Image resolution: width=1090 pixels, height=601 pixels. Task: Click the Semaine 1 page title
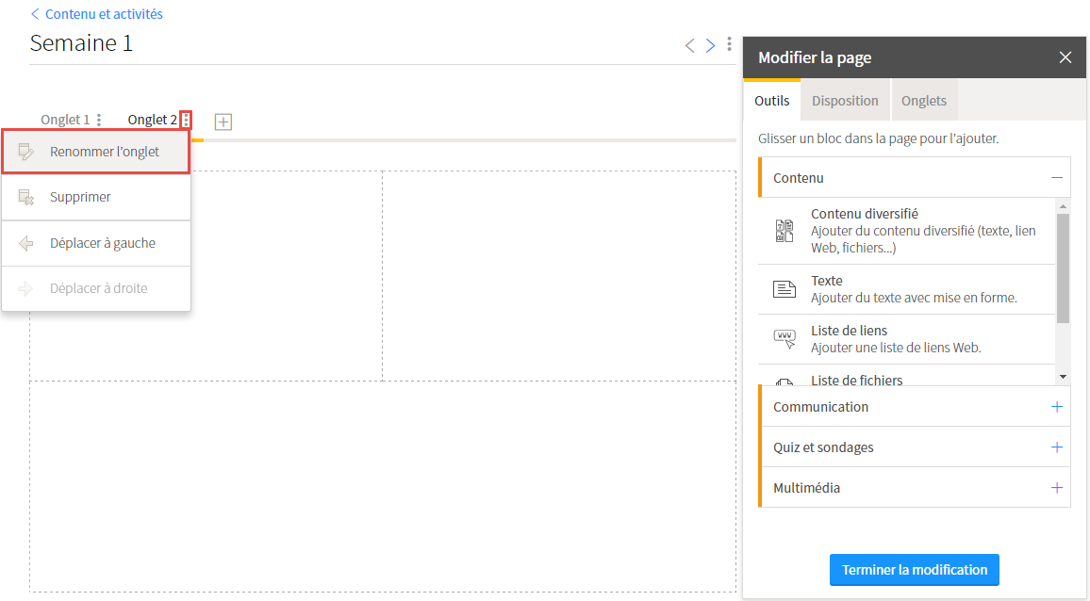[x=81, y=43]
